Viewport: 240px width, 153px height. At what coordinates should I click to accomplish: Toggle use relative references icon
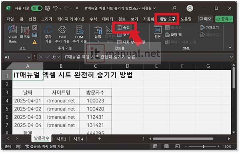35,35
